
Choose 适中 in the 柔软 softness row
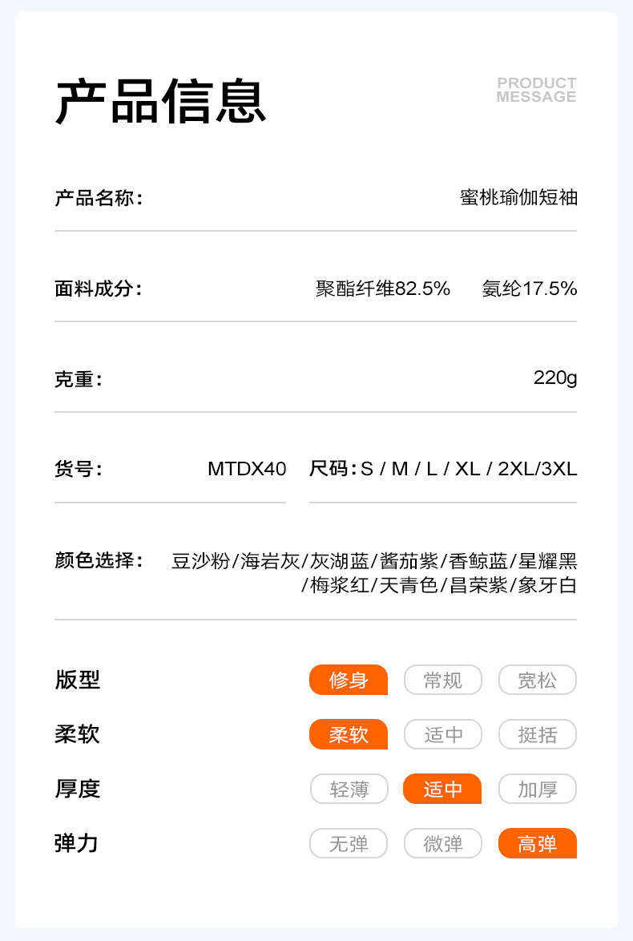(442, 734)
